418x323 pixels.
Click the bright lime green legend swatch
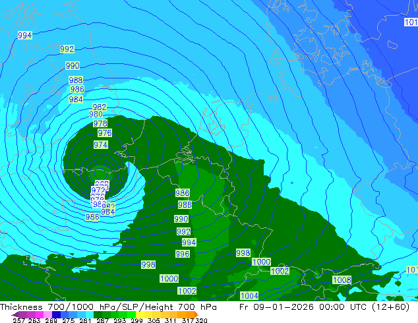coord(131,314)
